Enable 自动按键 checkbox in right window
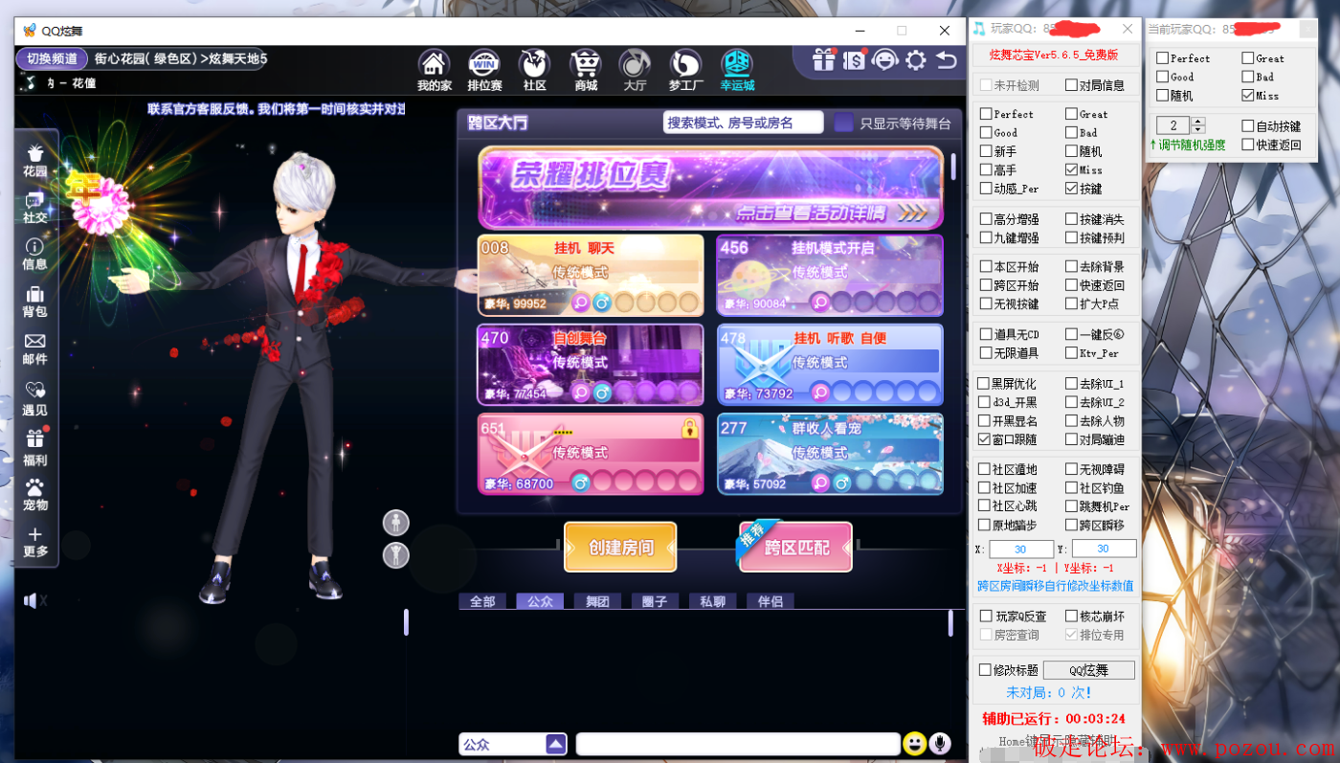The image size is (1340, 763). (1248, 125)
